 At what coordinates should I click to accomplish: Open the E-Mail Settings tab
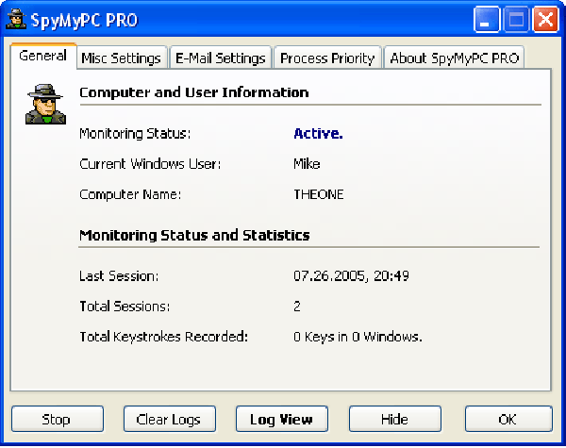click(220, 58)
